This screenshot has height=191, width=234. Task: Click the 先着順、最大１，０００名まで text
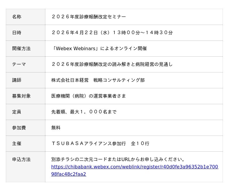pos(84,112)
